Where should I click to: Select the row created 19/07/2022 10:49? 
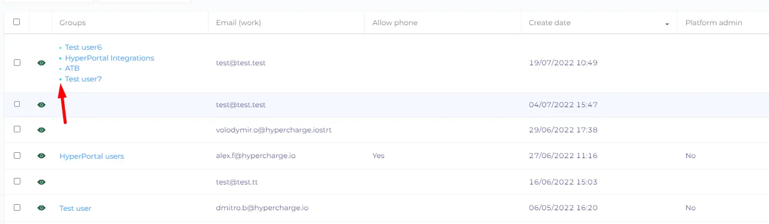[17, 62]
